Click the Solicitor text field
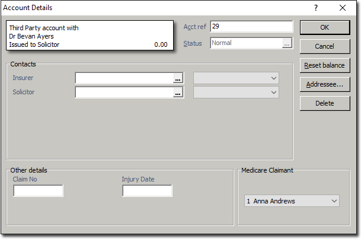 (x=123, y=92)
